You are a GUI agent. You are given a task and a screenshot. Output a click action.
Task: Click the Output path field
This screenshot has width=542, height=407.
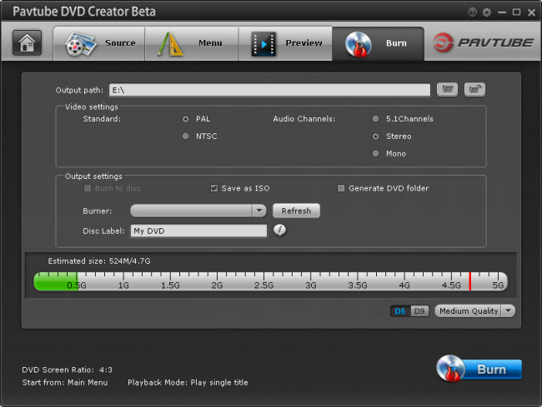269,90
